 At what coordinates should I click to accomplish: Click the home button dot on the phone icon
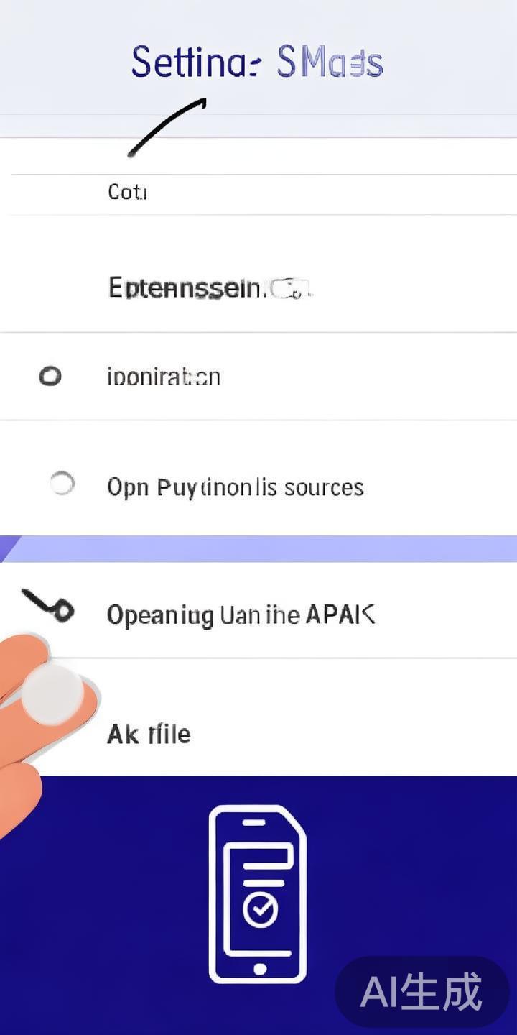point(260,969)
